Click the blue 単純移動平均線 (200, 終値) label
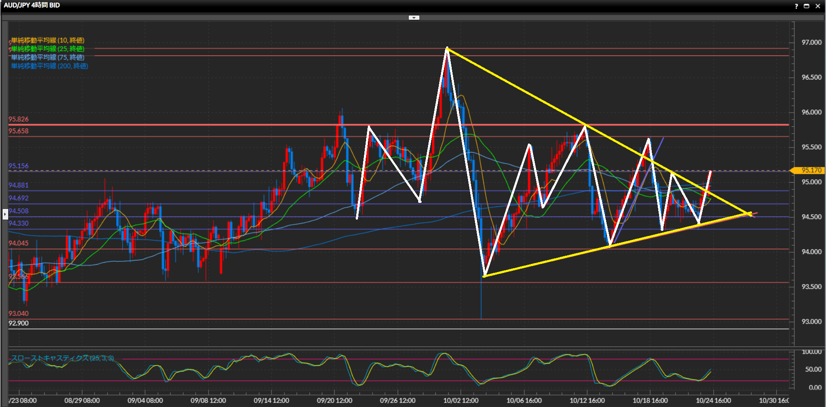 click(x=49, y=66)
